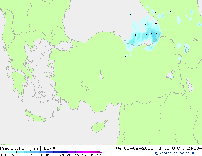Click the 'We 02-09-2026' date text

click(x=134, y=148)
